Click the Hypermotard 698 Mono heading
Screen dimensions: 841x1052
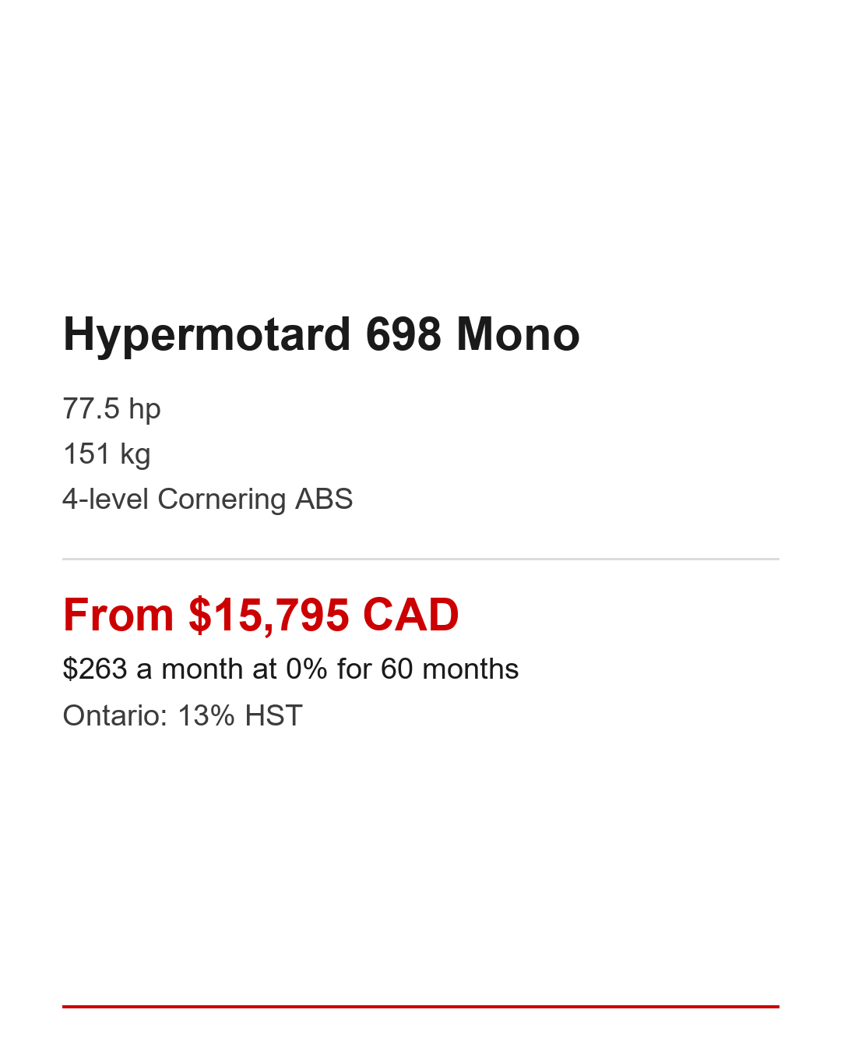click(x=321, y=335)
